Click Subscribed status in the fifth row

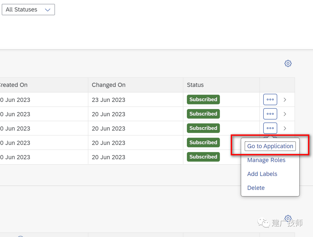(203, 157)
